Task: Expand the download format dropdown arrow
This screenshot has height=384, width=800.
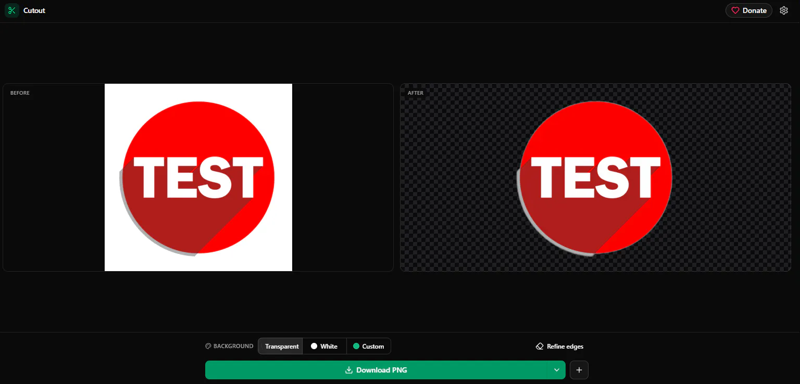Action: (557, 370)
